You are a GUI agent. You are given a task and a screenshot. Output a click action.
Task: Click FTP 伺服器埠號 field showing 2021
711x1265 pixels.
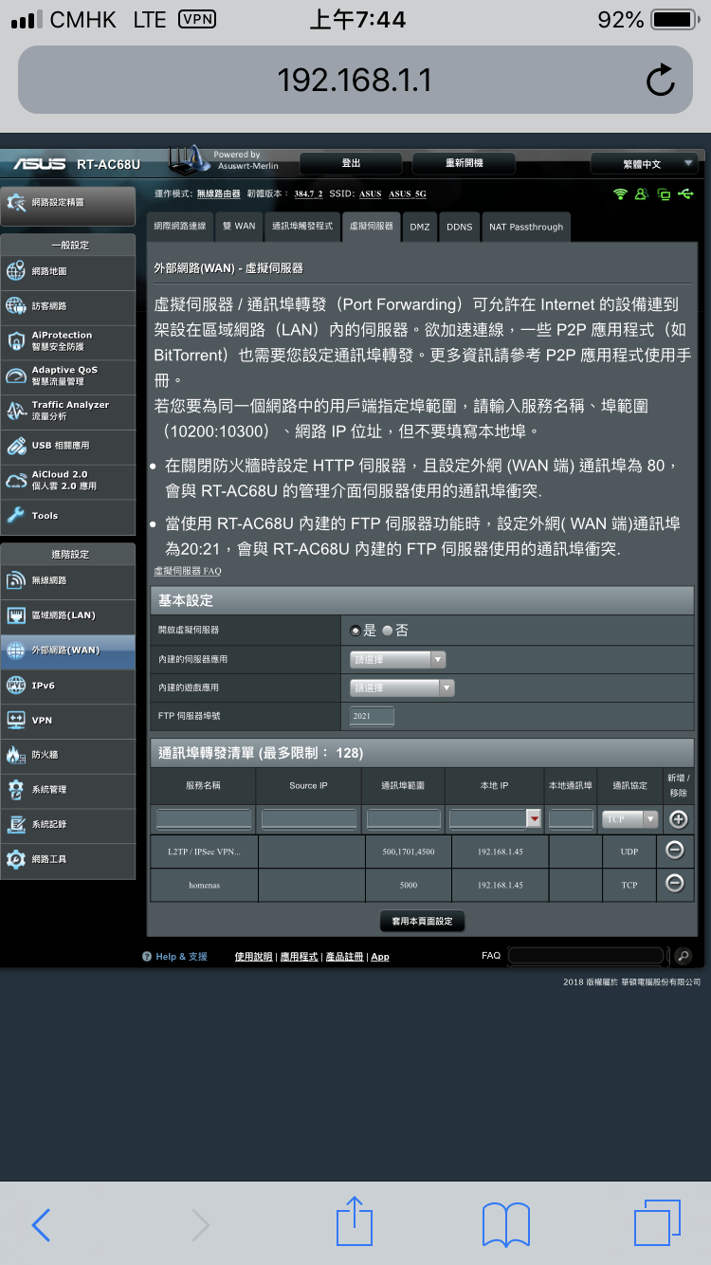pos(372,716)
